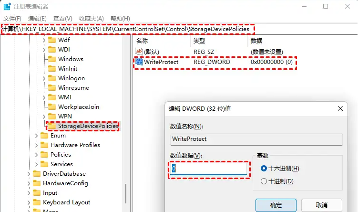Click the 取消 cancel button

click(321, 205)
